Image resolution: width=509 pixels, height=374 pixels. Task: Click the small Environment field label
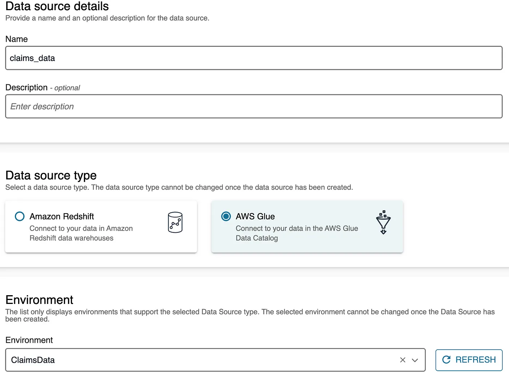29,340
